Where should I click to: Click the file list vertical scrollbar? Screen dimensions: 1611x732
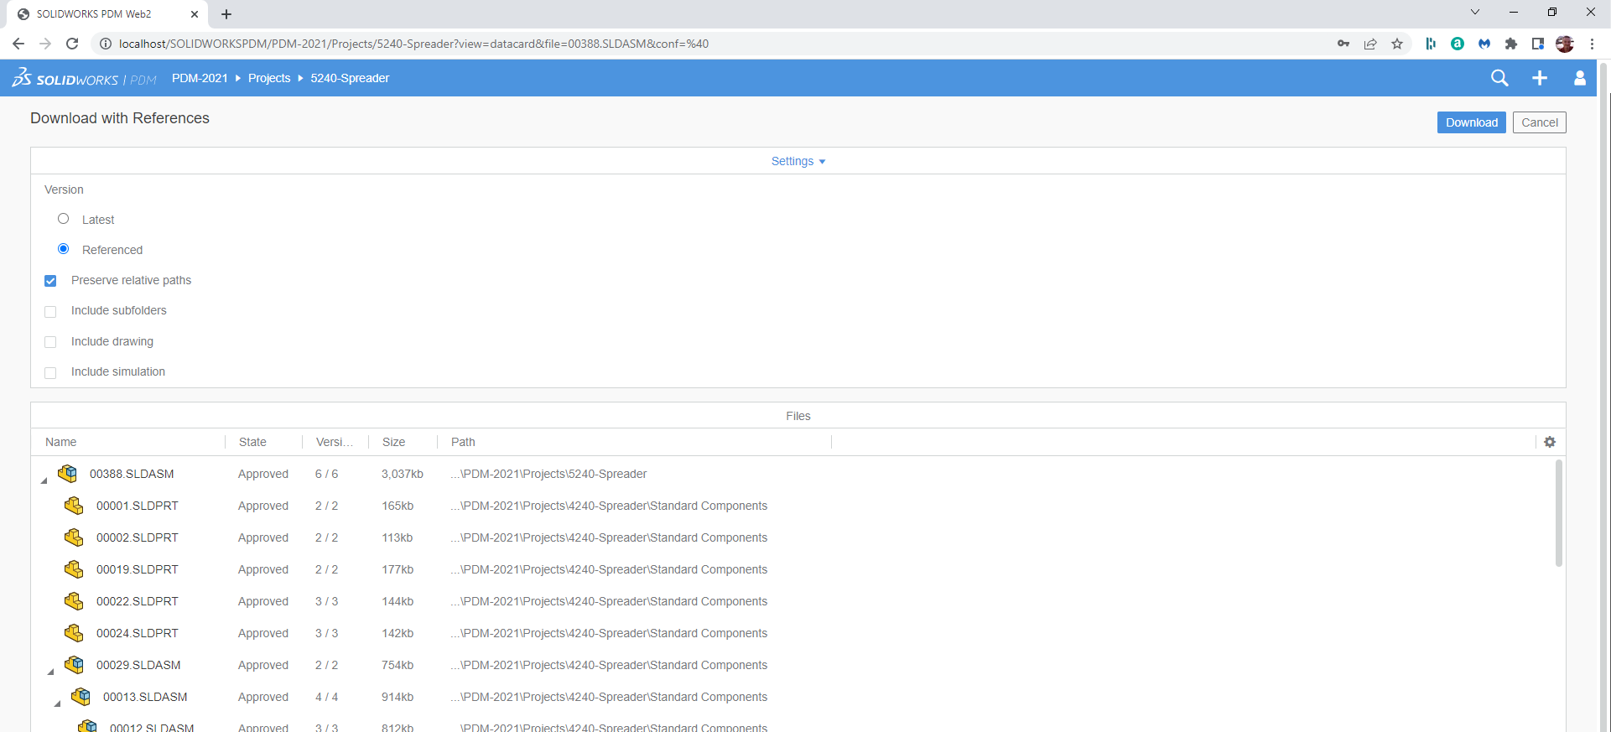(1558, 511)
